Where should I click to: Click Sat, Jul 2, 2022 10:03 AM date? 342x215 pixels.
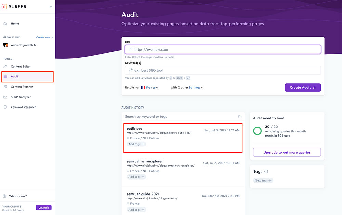pyautogui.click(x=221, y=163)
